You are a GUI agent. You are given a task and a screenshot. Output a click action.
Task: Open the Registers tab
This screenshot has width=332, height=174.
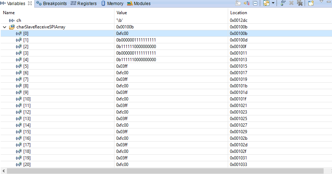[x=84, y=4]
